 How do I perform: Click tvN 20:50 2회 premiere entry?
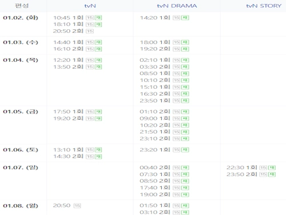coord(73,31)
